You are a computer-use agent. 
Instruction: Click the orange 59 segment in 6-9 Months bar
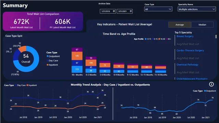(119, 66)
